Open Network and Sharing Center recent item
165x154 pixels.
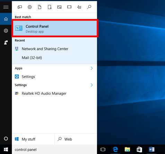pyautogui.click(x=54, y=49)
